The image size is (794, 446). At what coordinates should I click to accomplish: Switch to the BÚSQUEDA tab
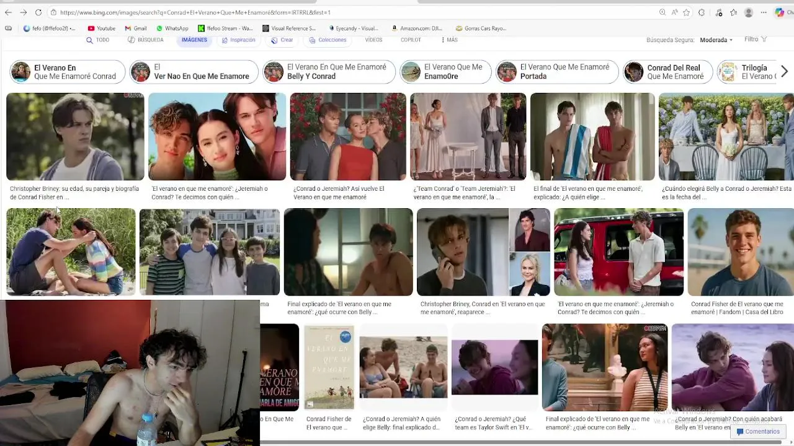pos(145,40)
